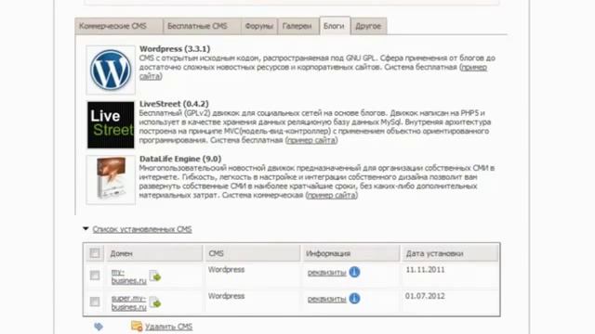Click the folder icon next to Удалить CMS
The width and height of the screenshot is (595, 334).
(x=137, y=326)
